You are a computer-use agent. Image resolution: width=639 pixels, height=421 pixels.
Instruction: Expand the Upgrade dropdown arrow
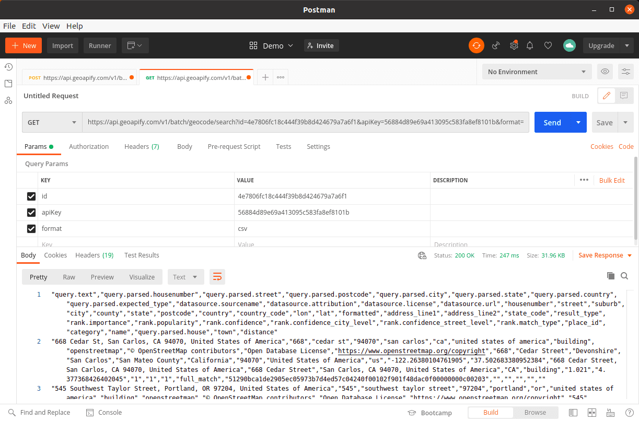tap(627, 45)
